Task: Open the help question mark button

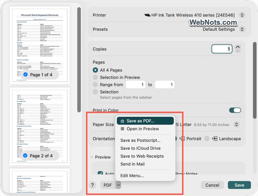Action: tap(92, 185)
